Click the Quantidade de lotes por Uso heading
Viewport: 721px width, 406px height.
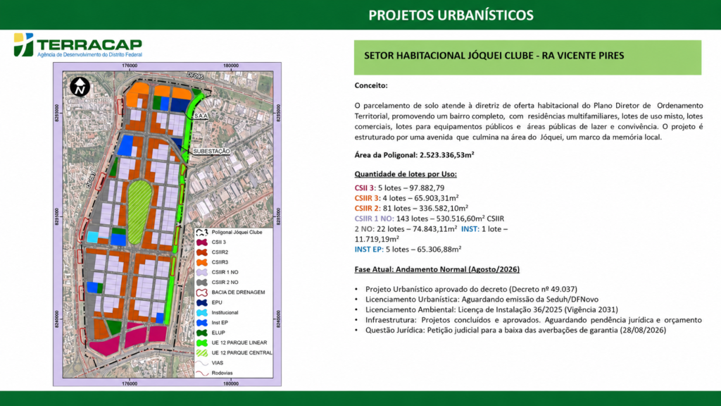click(406, 174)
